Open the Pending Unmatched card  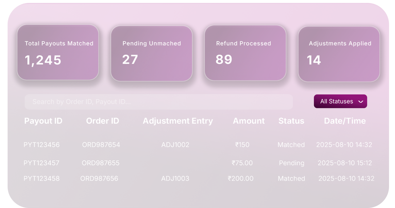[151, 53]
